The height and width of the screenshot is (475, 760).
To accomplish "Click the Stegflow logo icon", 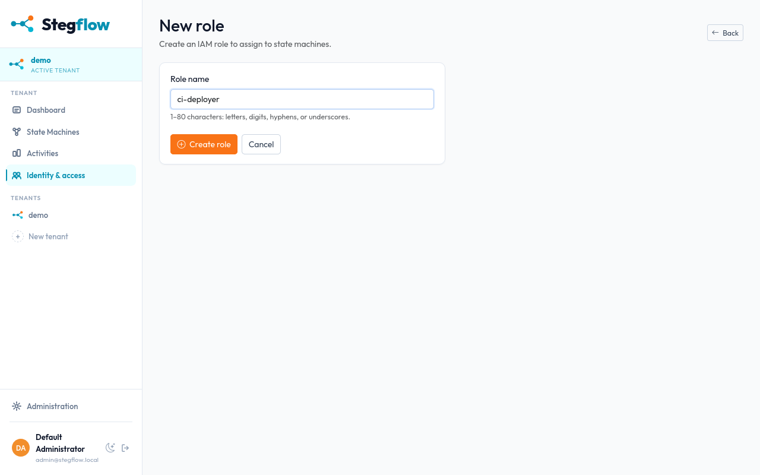I will (x=23, y=24).
